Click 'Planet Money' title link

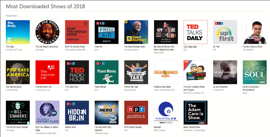point(100,87)
